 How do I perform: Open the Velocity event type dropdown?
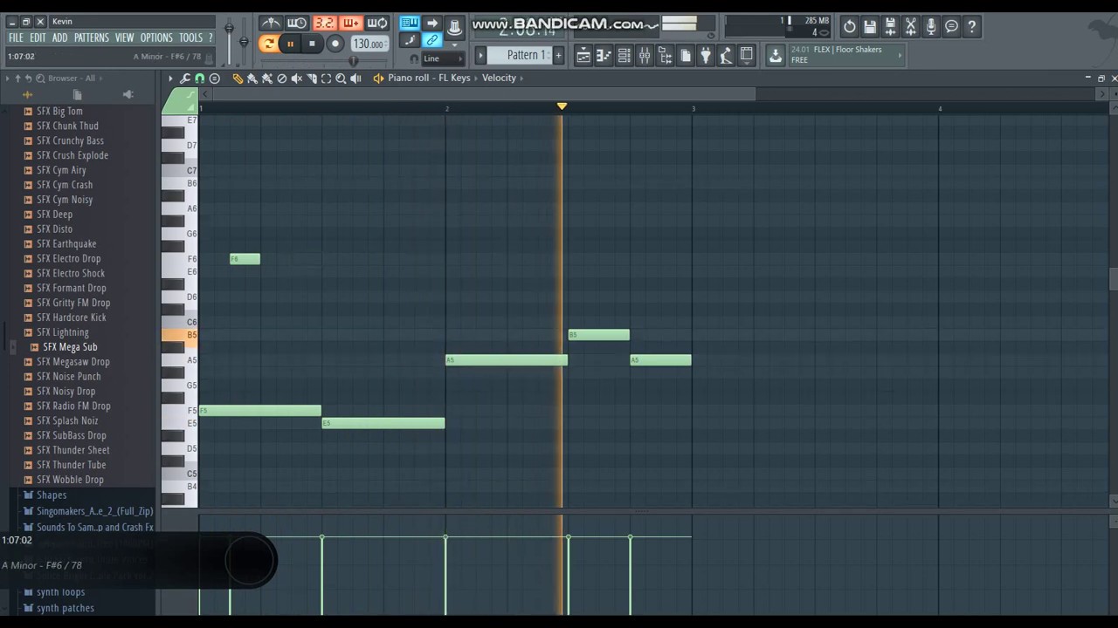point(501,78)
